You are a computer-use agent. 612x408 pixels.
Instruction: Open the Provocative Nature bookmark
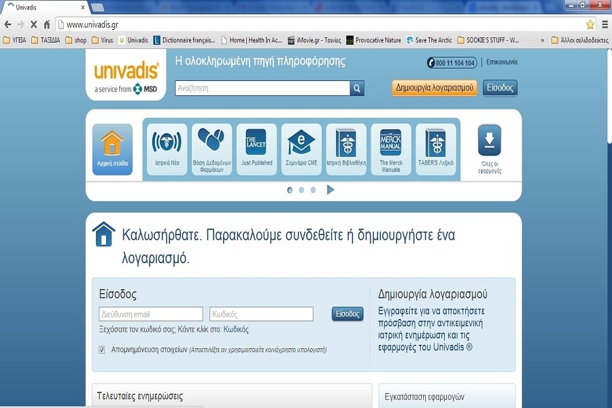tap(374, 40)
